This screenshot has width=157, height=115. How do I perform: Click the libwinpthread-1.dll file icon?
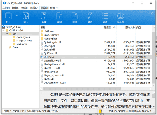click(x=42, y=64)
